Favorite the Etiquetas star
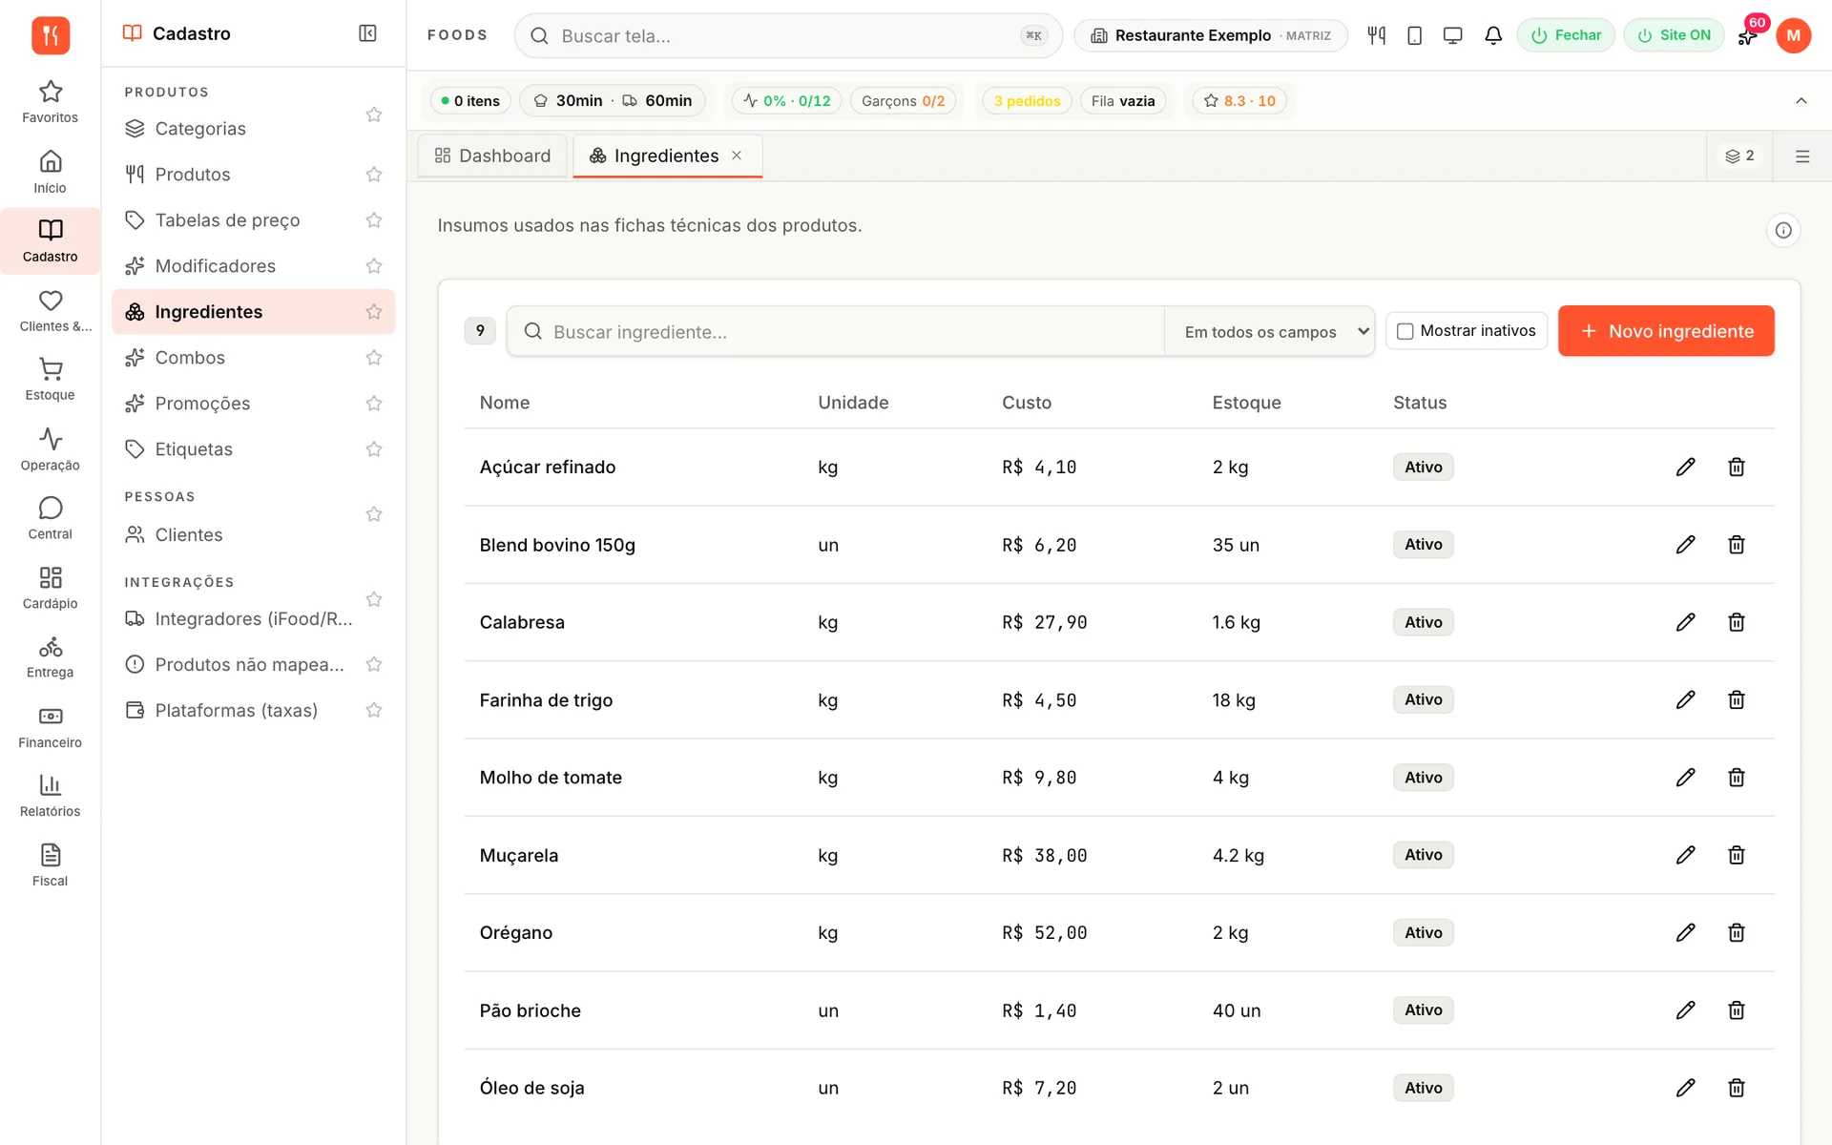 tap(374, 449)
